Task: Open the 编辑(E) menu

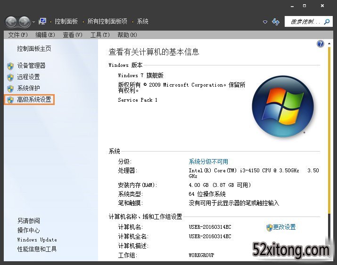Action: [x=45, y=35]
